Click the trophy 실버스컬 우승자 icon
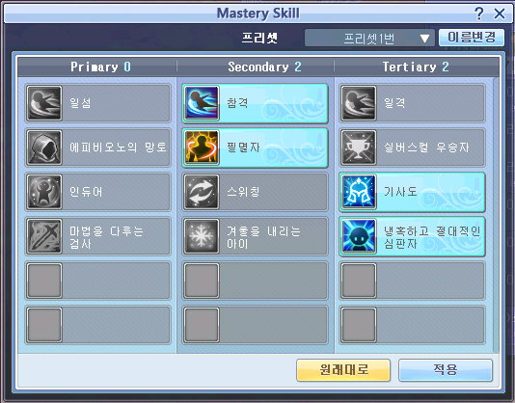Viewport: 515px width, 403px height. [x=359, y=148]
